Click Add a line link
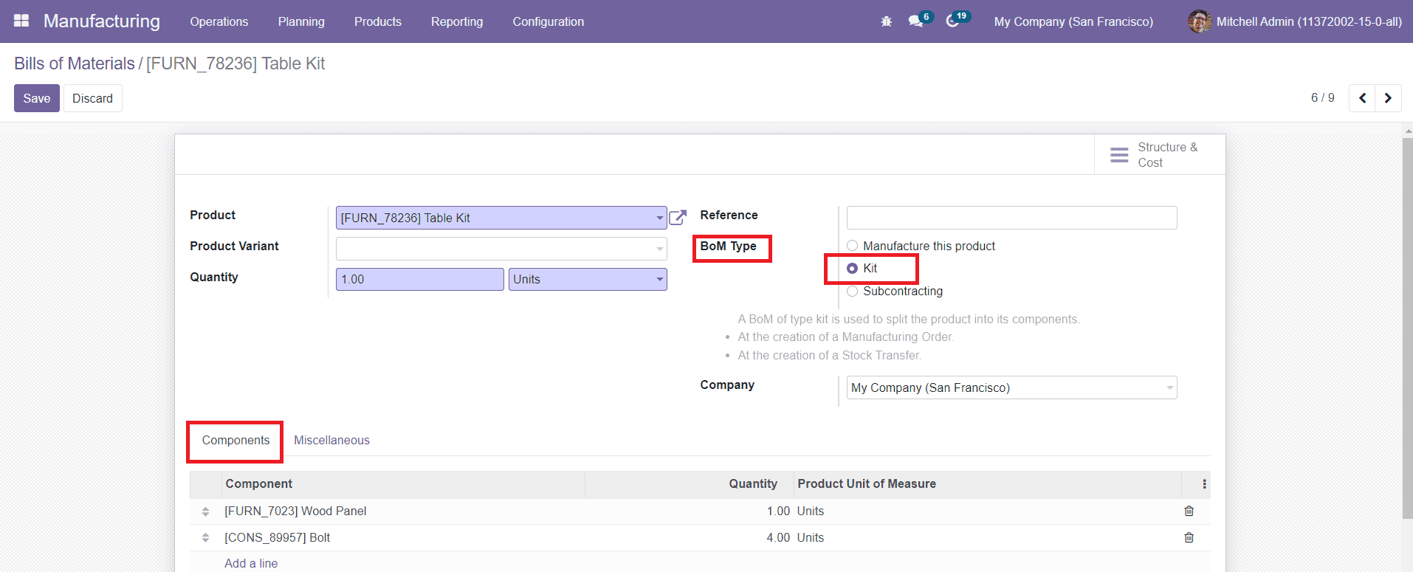The width and height of the screenshot is (1413, 572). click(x=251, y=563)
